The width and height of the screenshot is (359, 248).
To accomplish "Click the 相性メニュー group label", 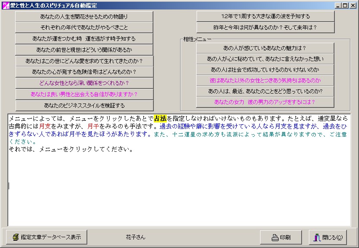I will click(197, 39).
